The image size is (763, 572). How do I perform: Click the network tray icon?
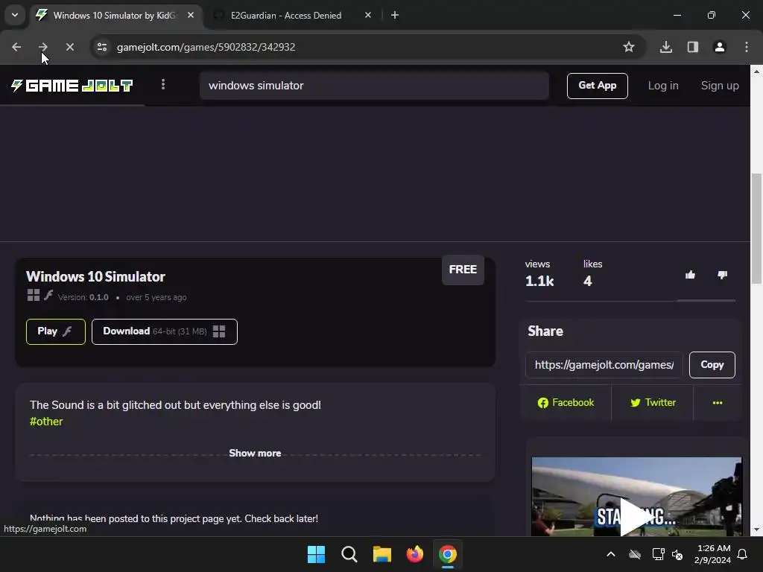[658, 554]
